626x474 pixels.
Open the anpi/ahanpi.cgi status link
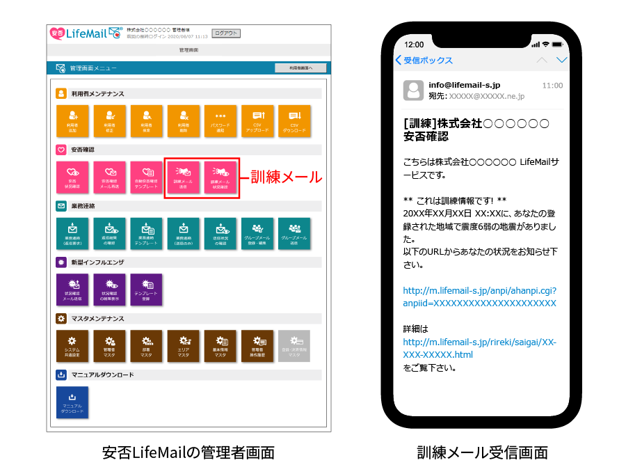[x=479, y=297]
